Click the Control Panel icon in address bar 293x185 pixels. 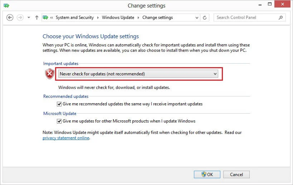click(x=45, y=17)
